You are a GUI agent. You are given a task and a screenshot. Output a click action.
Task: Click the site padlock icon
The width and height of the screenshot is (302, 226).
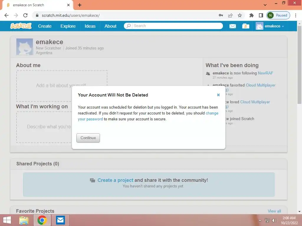[x=37, y=15]
